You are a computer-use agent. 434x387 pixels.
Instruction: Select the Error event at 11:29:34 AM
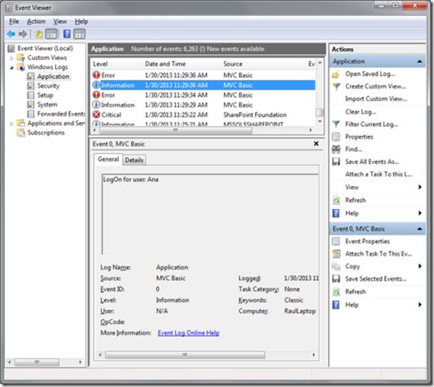203,95
